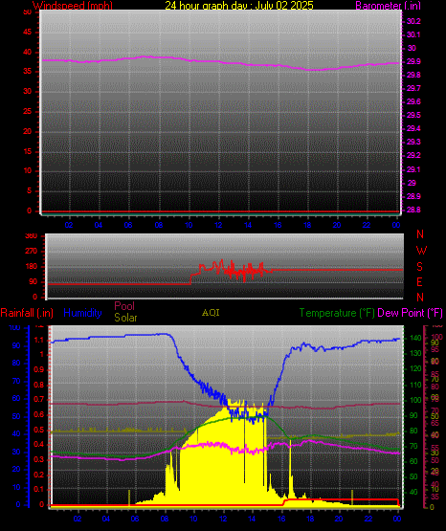Image resolution: width=446 pixels, height=531 pixels.
Task: Select the red 45 windspeed axis value
Action: [x=28, y=33]
